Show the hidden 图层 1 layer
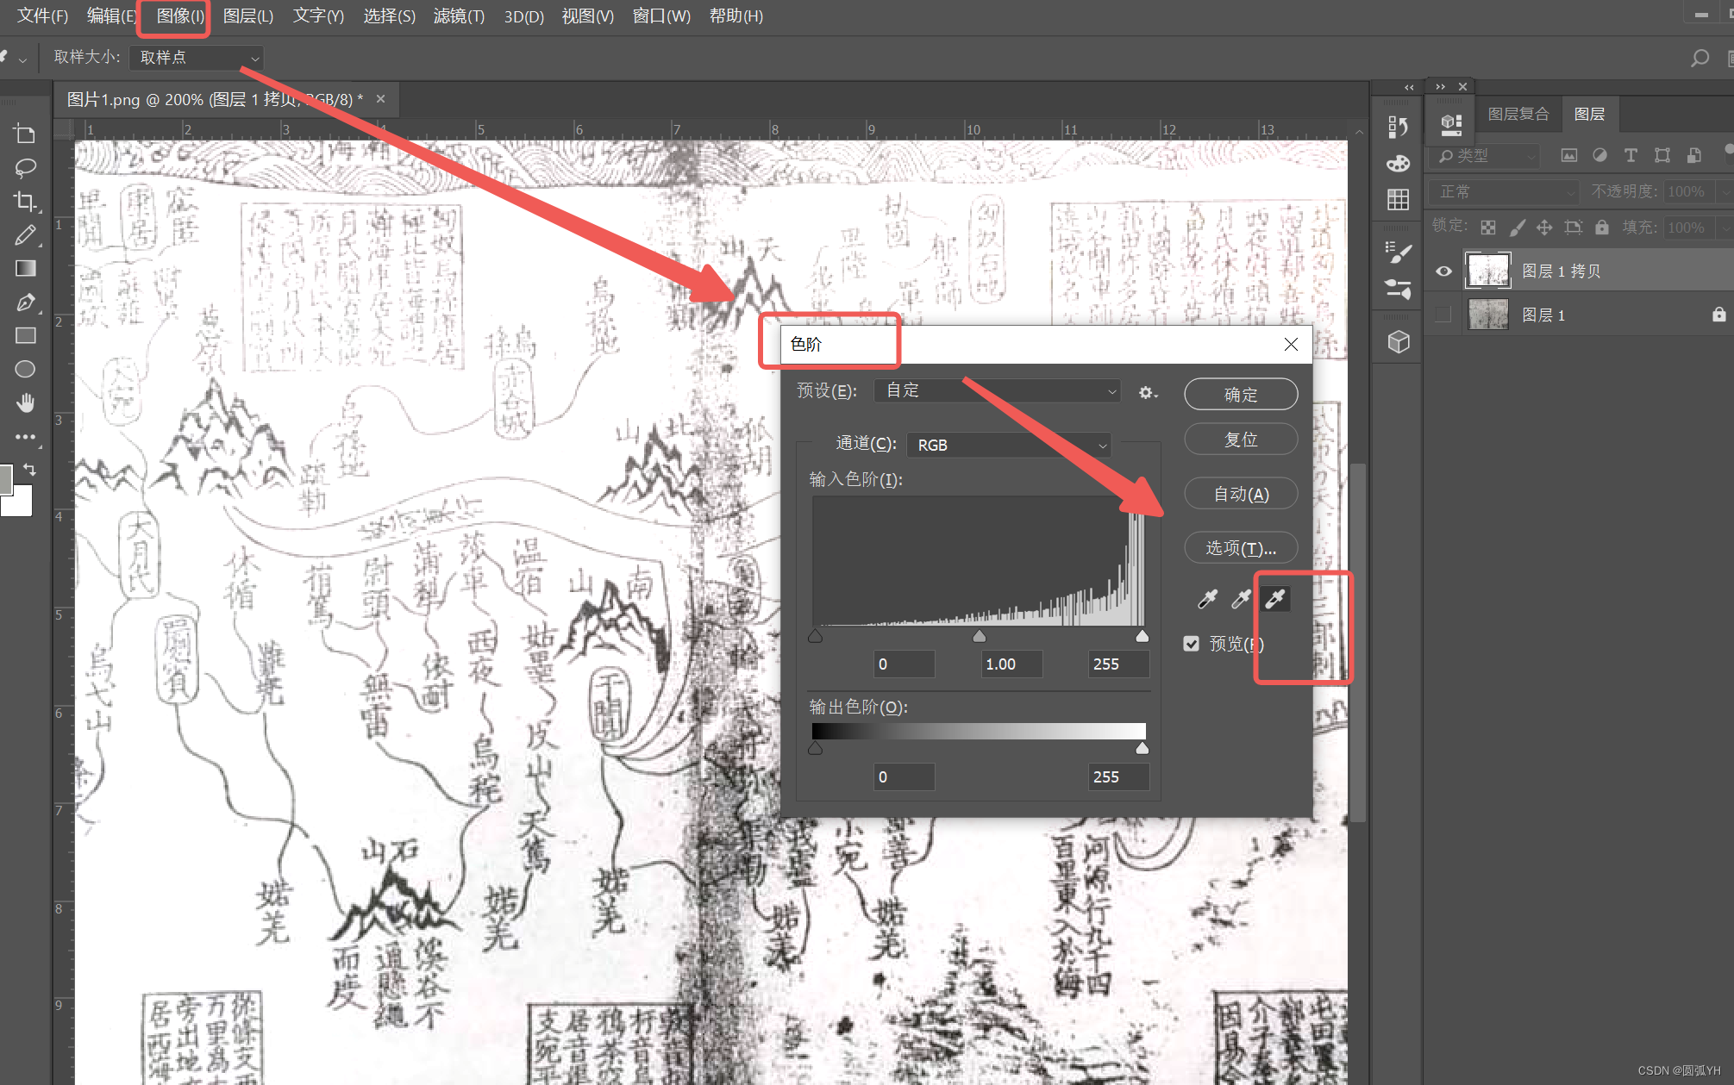Viewport: 1734px width, 1085px height. point(1443,315)
